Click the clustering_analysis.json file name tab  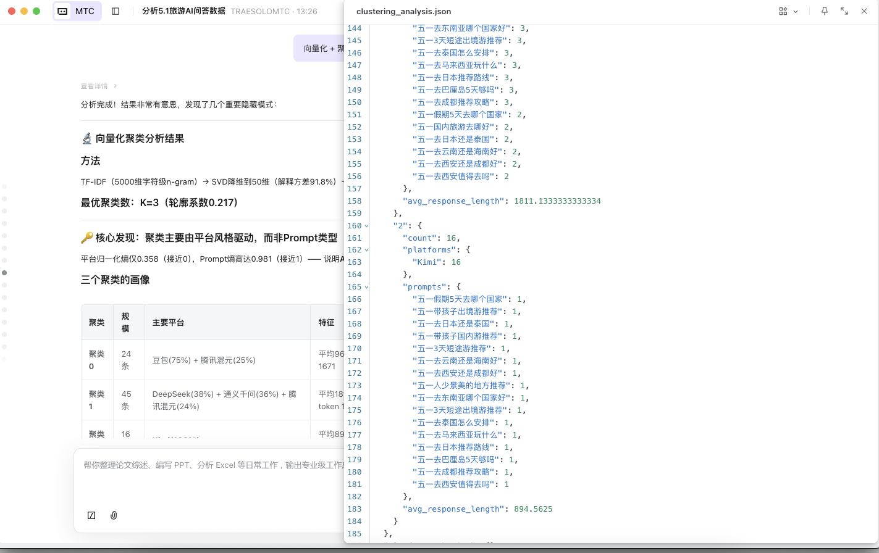[x=403, y=11]
